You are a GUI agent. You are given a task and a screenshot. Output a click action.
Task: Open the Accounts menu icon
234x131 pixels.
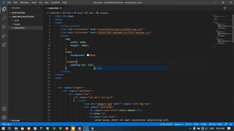coord(4,108)
